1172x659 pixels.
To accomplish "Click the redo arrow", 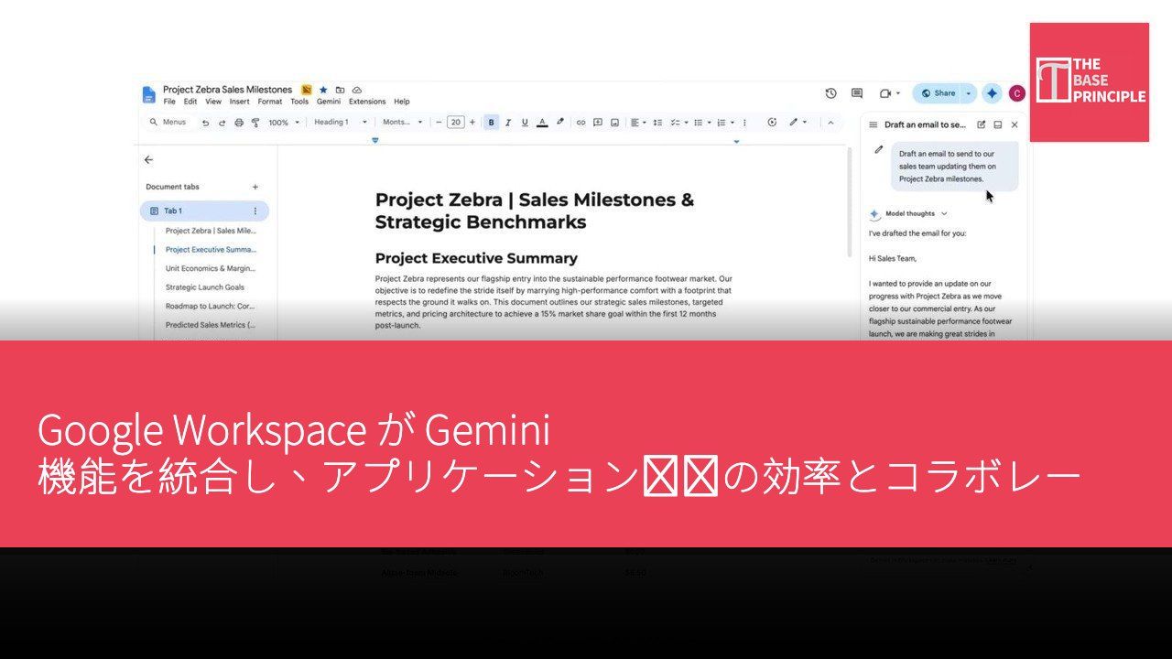I will pyautogui.click(x=222, y=123).
